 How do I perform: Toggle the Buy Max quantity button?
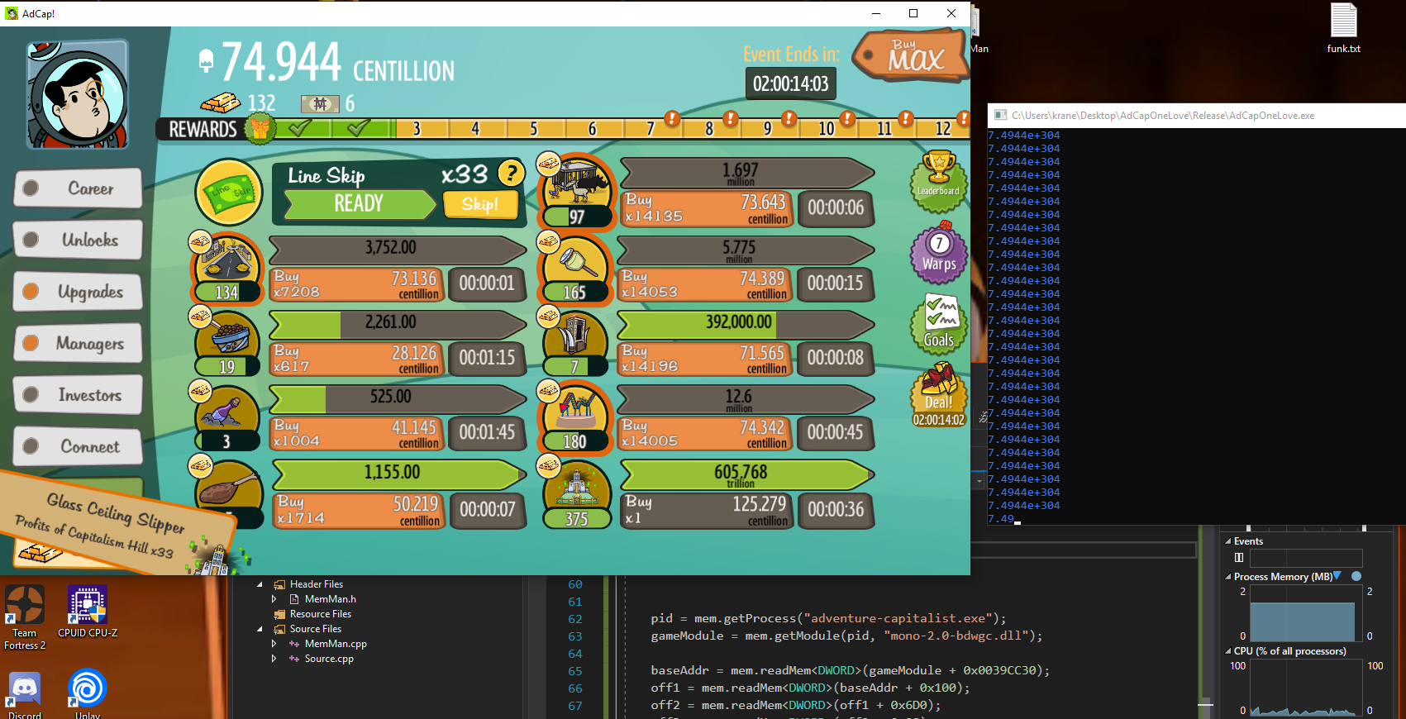(912, 55)
